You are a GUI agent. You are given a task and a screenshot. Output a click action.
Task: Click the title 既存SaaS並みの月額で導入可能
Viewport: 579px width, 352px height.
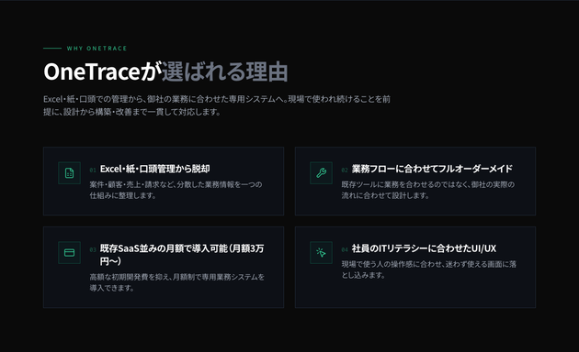[x=182, y=255]
